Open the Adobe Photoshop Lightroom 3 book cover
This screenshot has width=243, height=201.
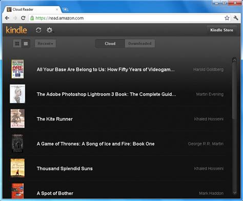(17, 94)
